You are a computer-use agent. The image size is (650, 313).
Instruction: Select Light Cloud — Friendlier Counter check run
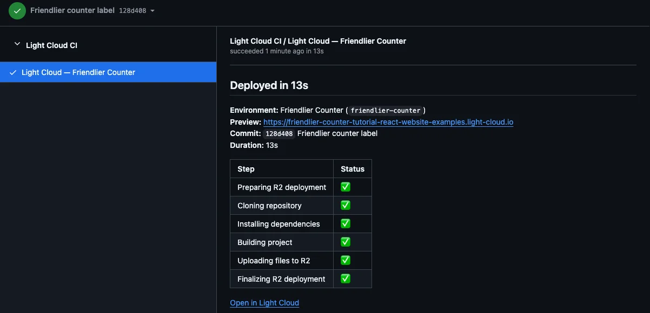click(x=108, y=72)
